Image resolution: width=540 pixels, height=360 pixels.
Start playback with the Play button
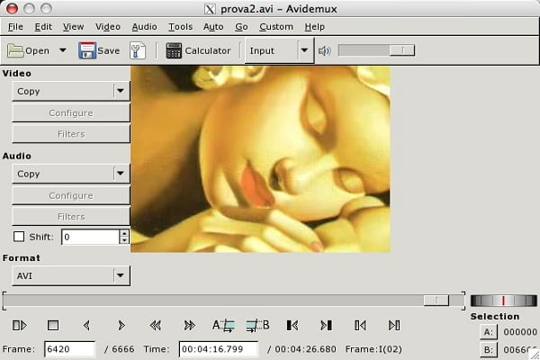coord(19,325)
